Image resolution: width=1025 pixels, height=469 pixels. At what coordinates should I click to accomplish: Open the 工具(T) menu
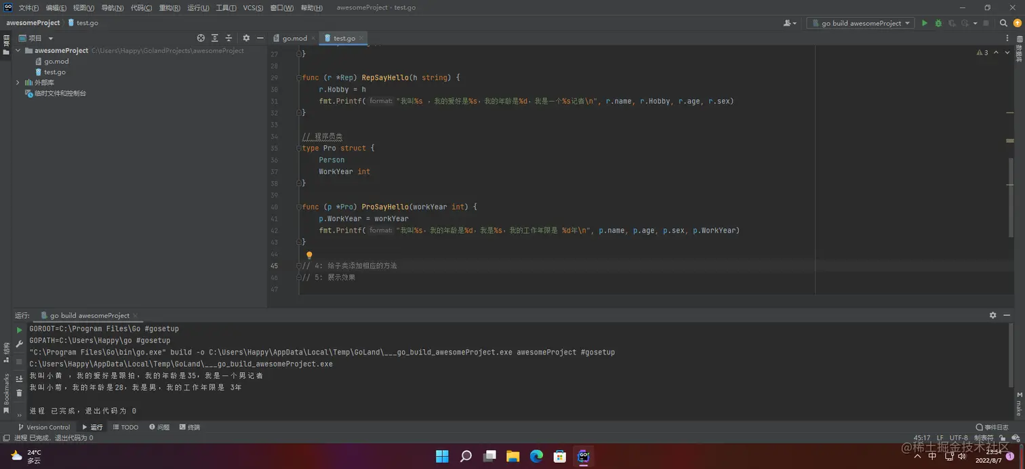tap(226, 7)
